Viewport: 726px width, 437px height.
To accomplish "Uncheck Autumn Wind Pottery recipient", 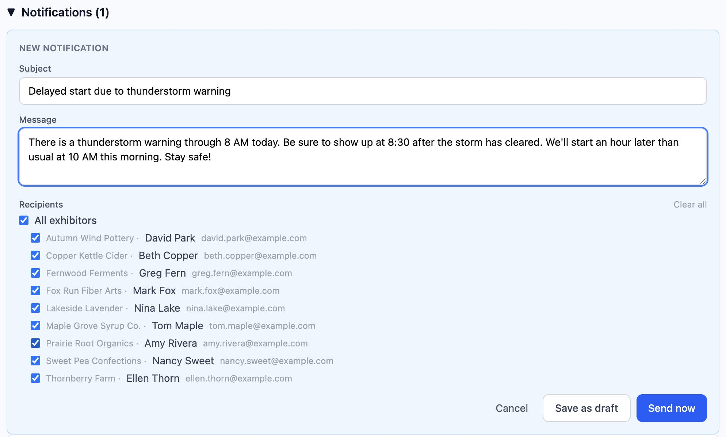I will click(35, 238).
